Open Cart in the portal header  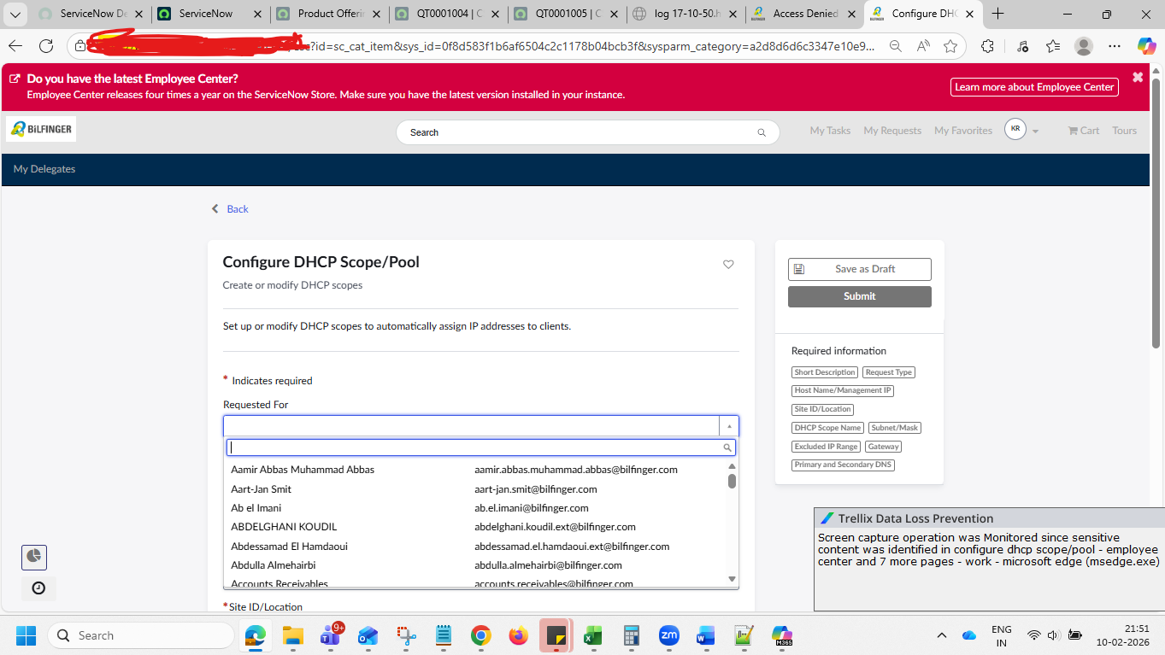pyautogui.click(x=1084, y=131)
